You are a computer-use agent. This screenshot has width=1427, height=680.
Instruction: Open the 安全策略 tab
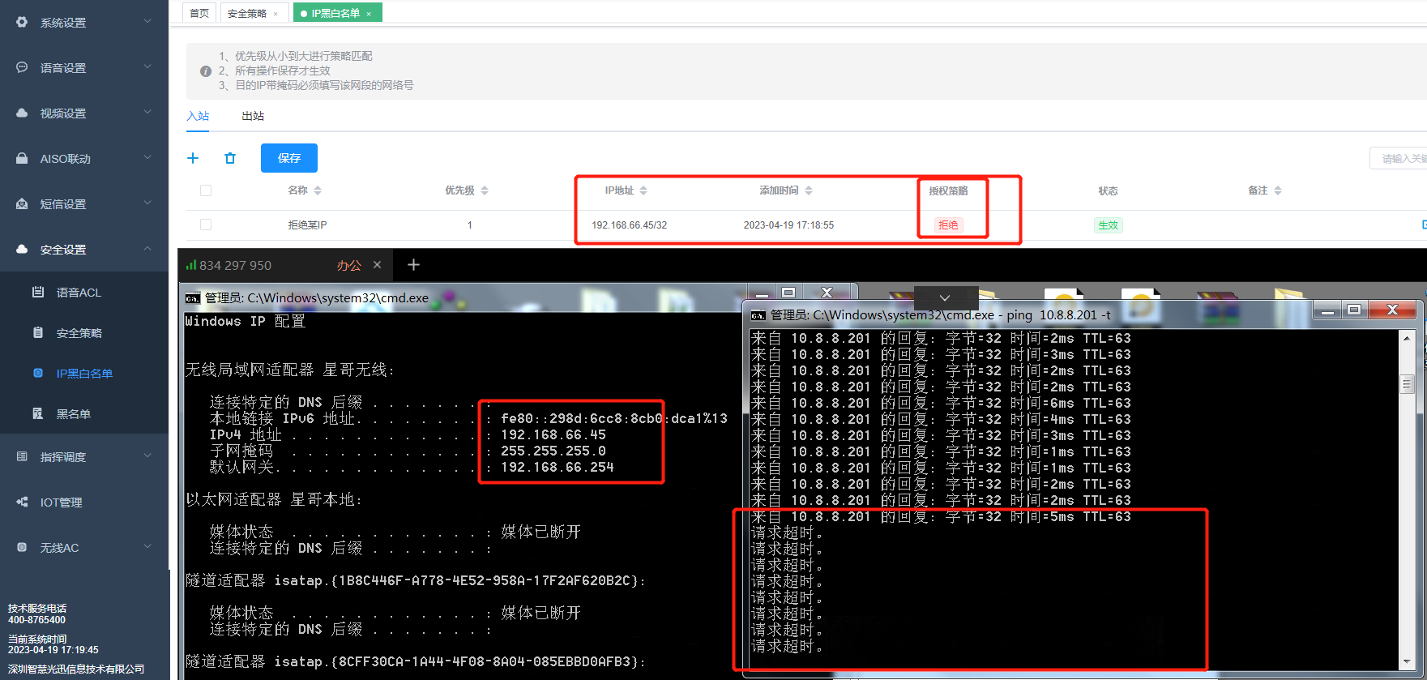tap(246, 14)
